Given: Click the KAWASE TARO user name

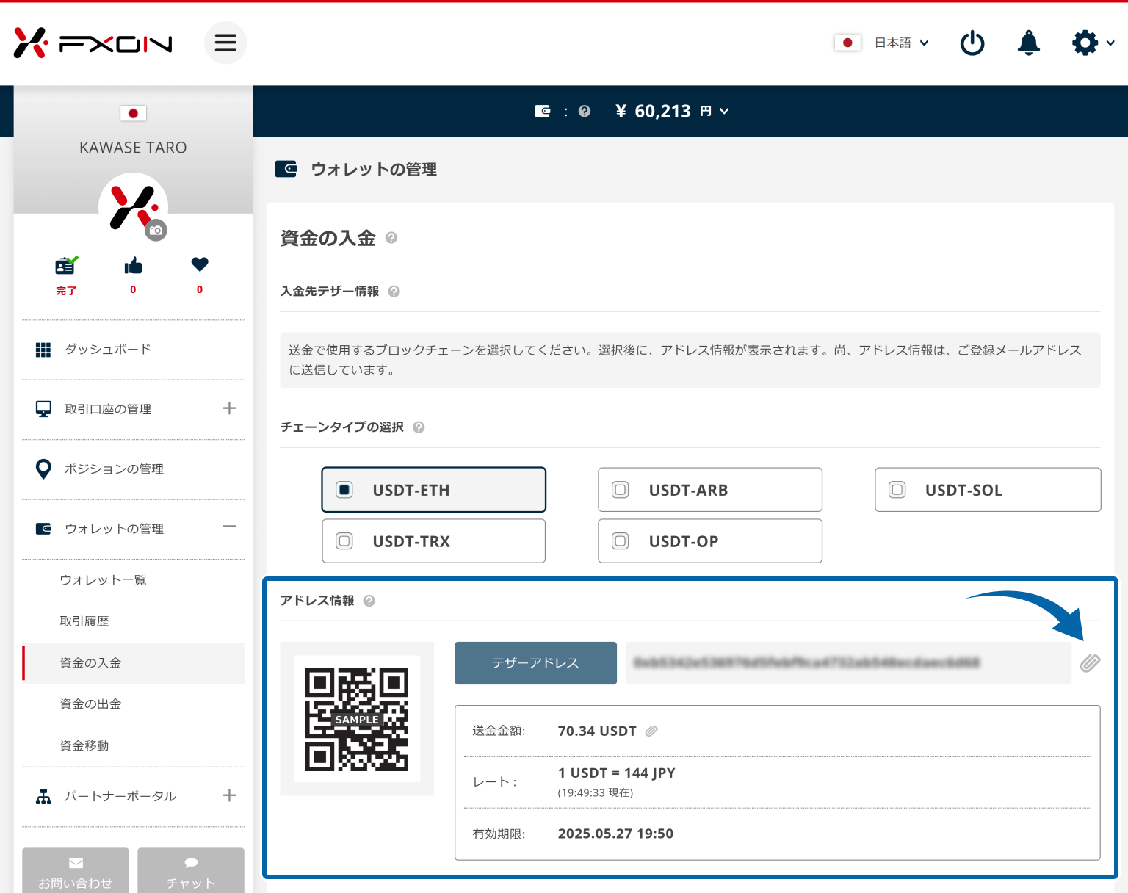Looking at the screenshot, I should coord(133,148).
